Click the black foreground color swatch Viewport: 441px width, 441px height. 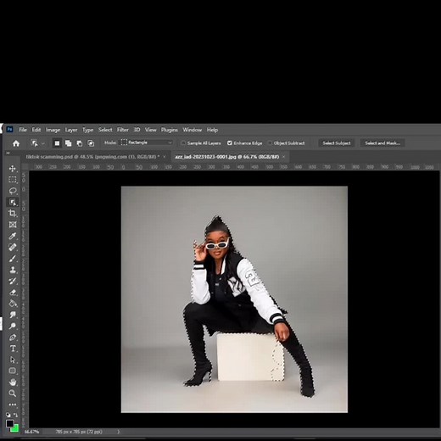tap(9, 423)
